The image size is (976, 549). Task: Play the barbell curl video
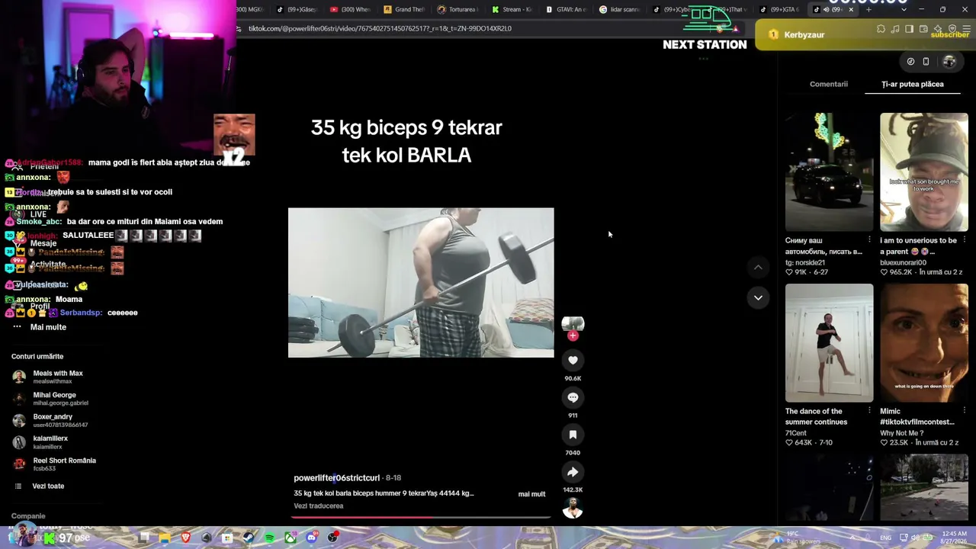tap(421, 283)
